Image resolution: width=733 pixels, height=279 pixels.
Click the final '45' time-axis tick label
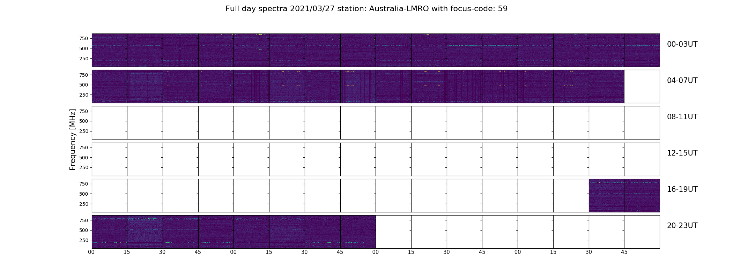point(624,252)
